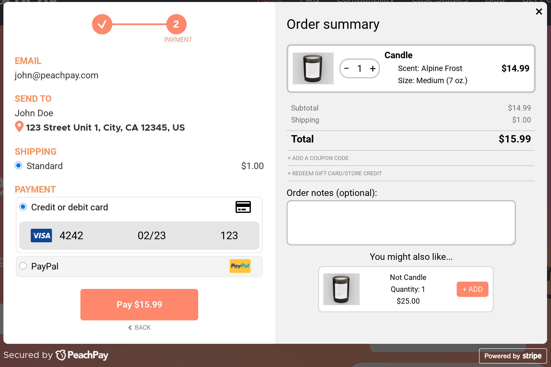Click BACK link below pay button
551x367 pixels.
139,327
